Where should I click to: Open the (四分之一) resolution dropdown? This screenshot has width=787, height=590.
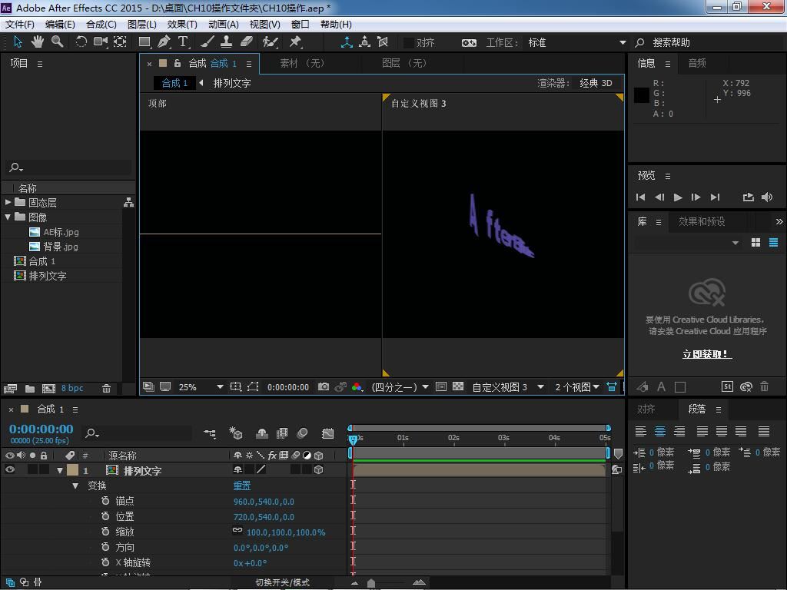point(400,387)
